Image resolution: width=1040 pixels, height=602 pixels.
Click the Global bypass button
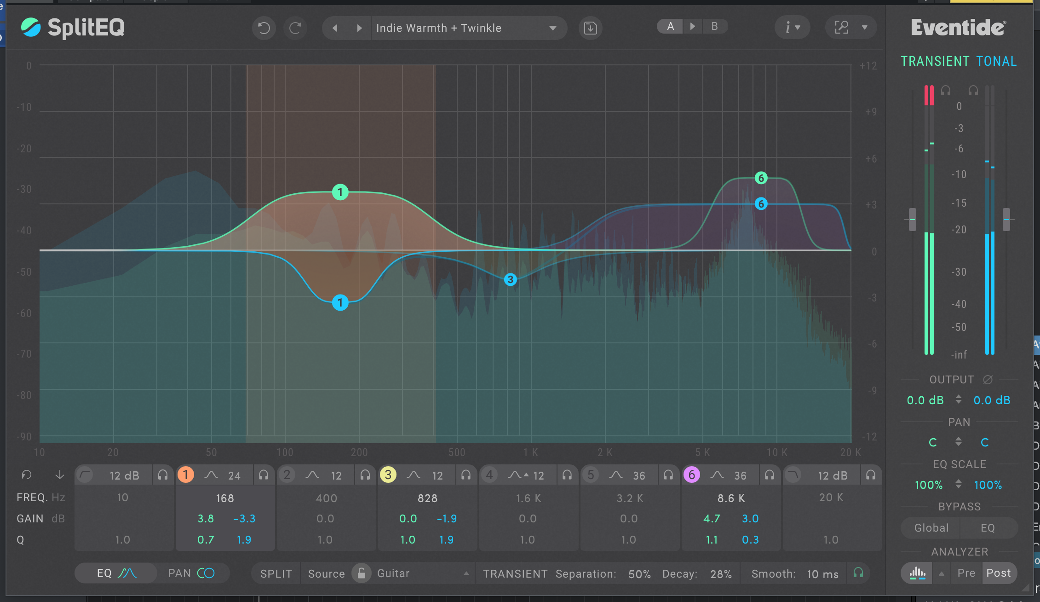(x=931, y=528)
